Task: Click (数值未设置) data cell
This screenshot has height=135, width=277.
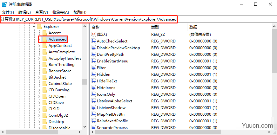Action: pos(200,34)
